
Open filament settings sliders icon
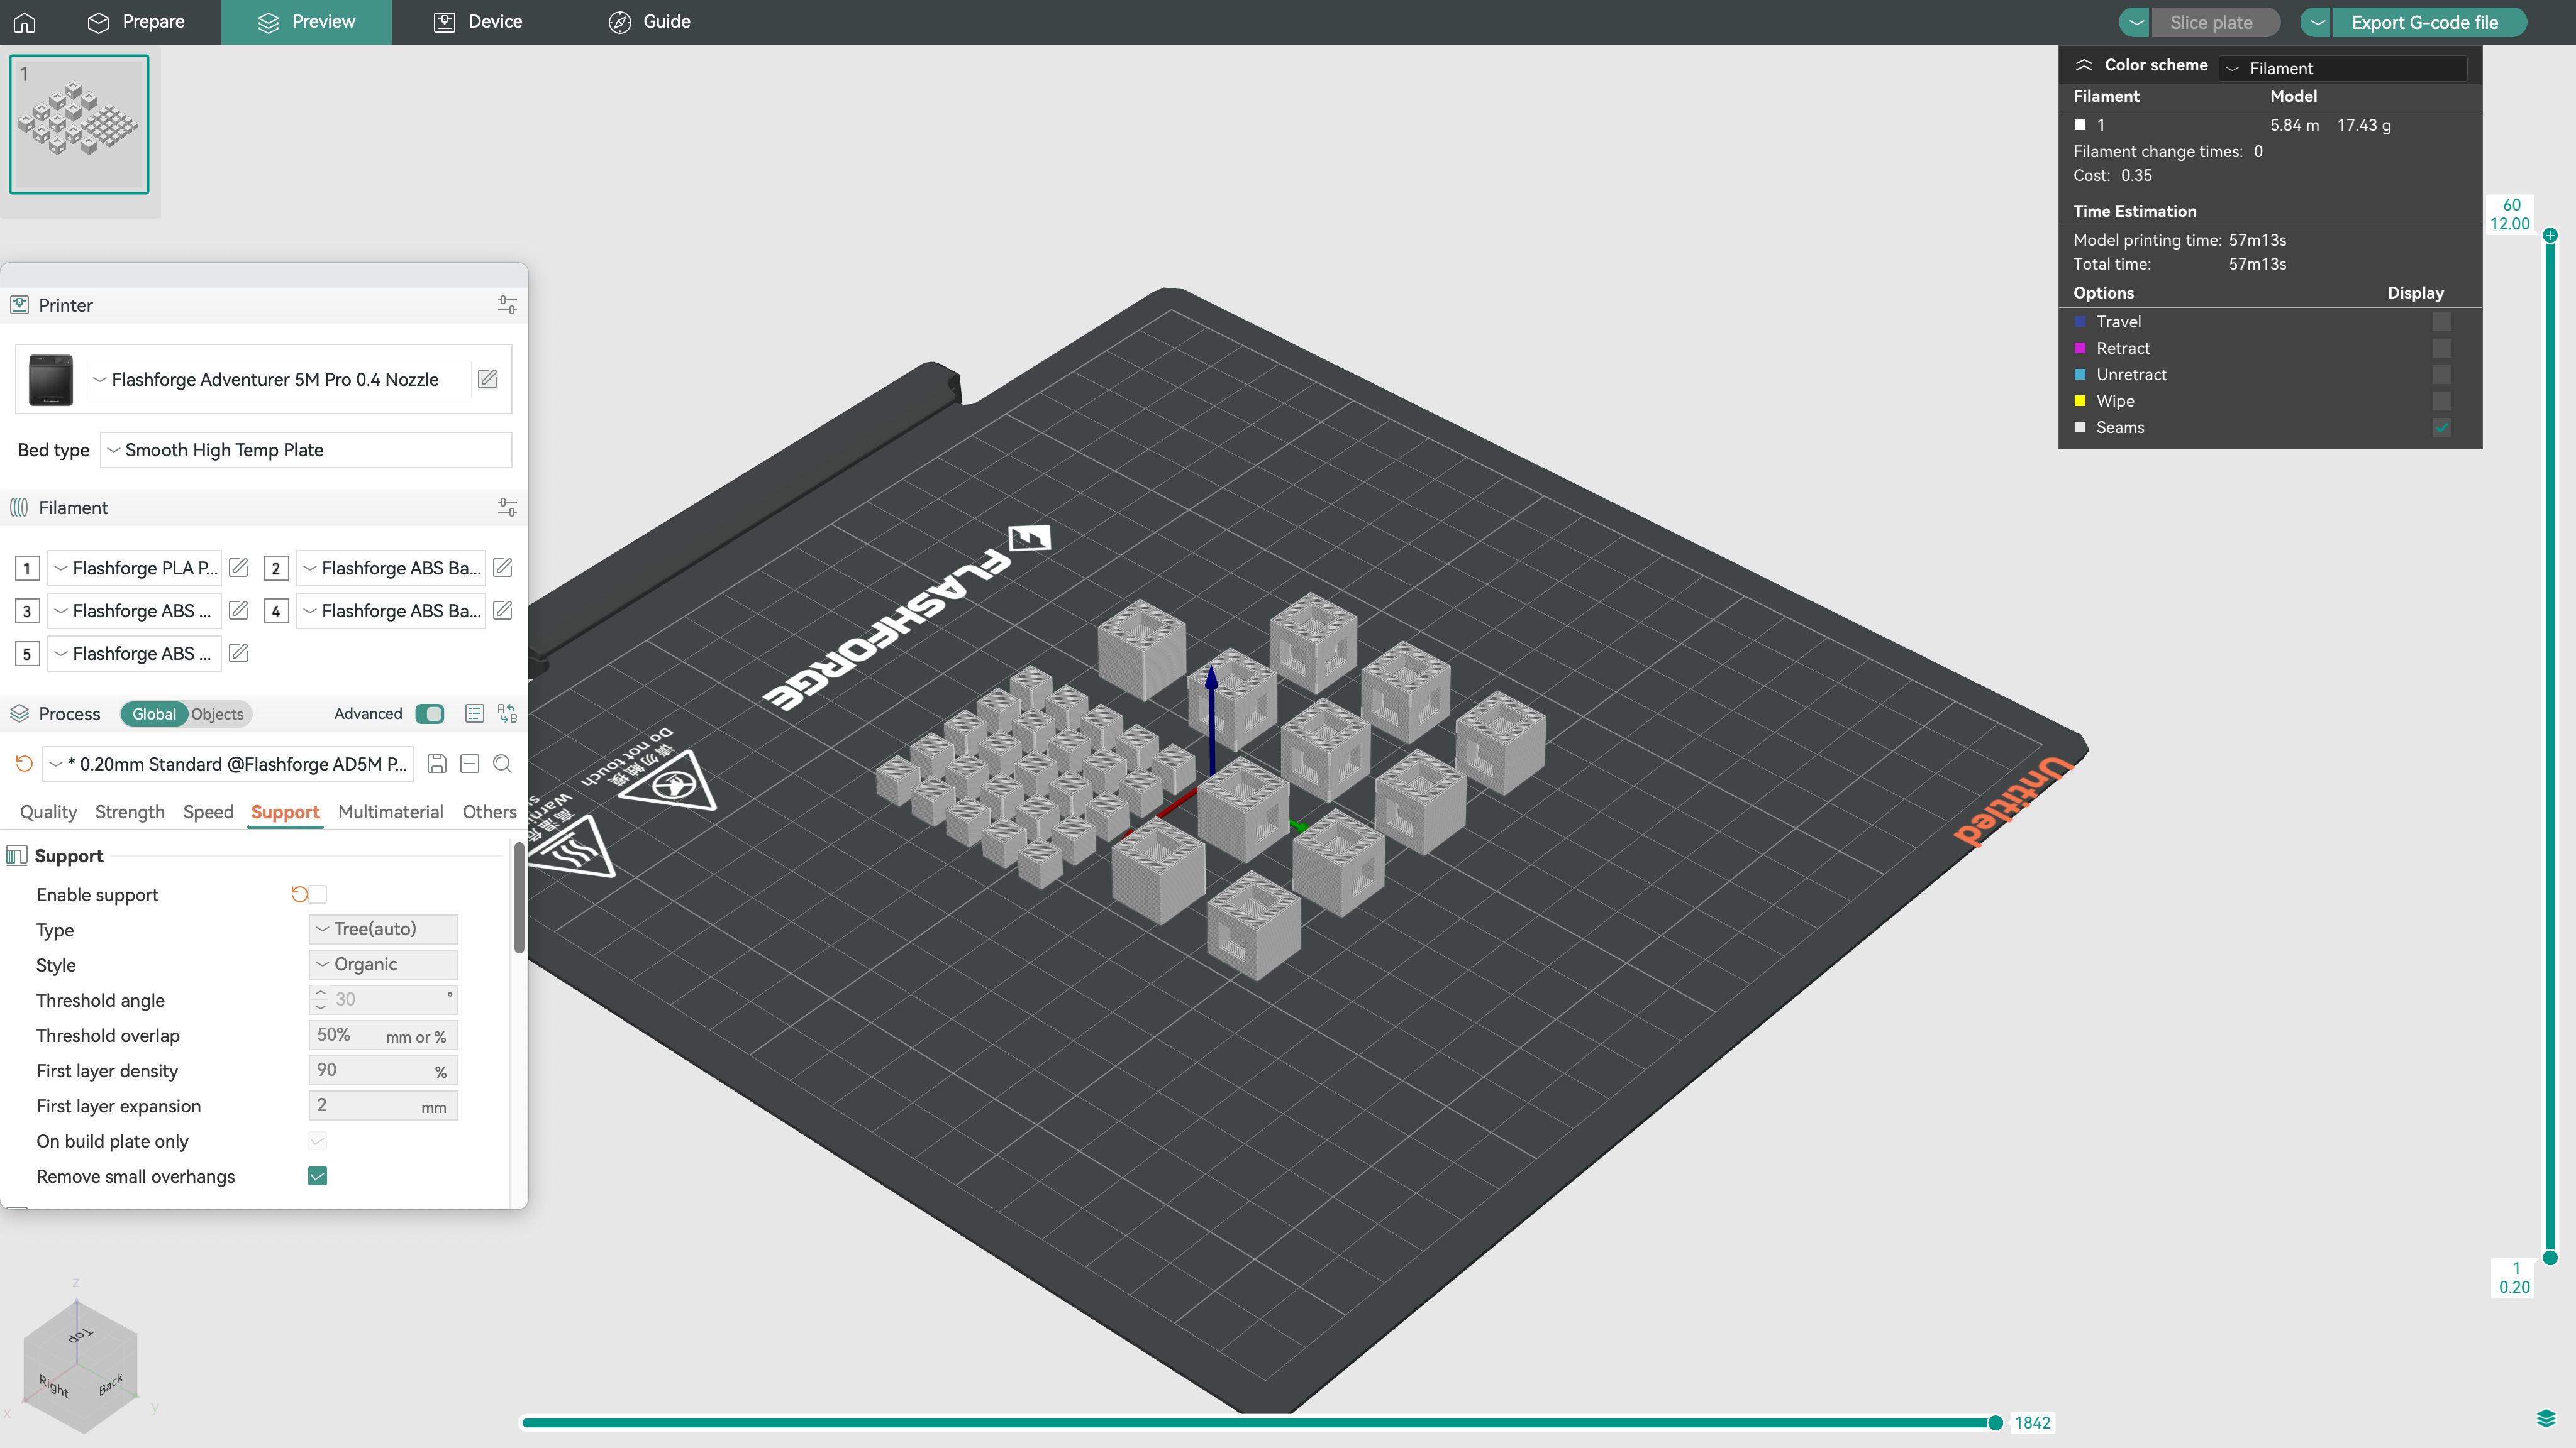[507, 508]
